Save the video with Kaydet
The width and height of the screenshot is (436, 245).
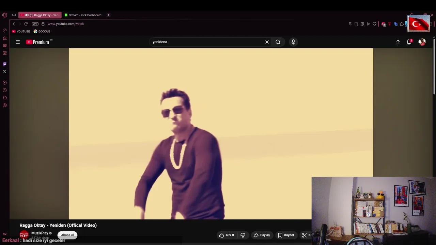click(286, 235)
